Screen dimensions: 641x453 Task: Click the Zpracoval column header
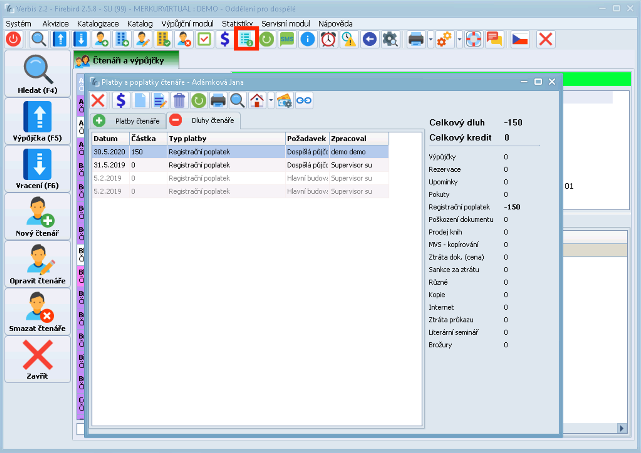359,139
